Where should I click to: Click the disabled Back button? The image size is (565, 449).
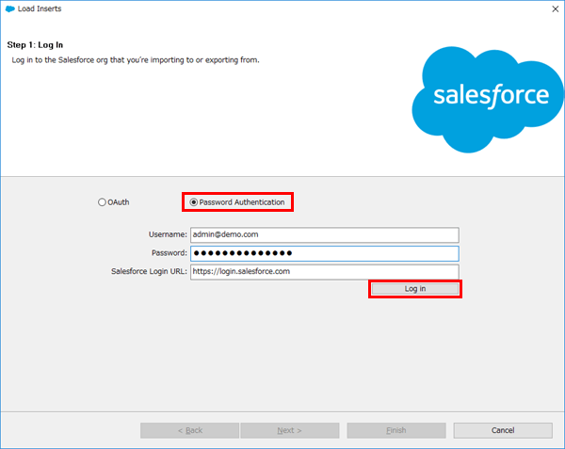coord(189,430)
